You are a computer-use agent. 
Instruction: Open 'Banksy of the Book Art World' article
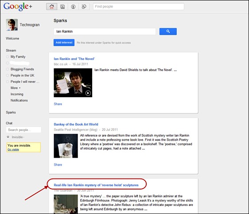[76, 124]
